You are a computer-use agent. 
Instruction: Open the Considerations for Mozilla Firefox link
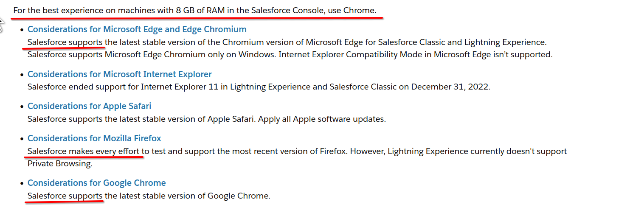pos(94,138)
